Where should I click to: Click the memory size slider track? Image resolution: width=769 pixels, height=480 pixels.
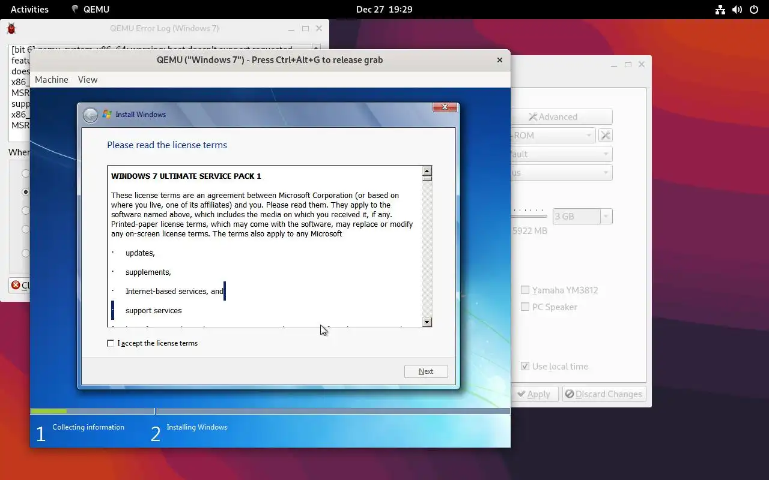tap(529, 216)
